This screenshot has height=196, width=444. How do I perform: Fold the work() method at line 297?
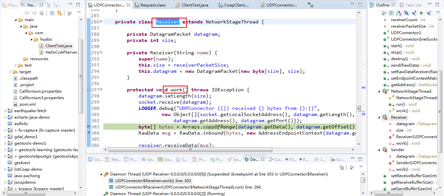click(101, 90)
